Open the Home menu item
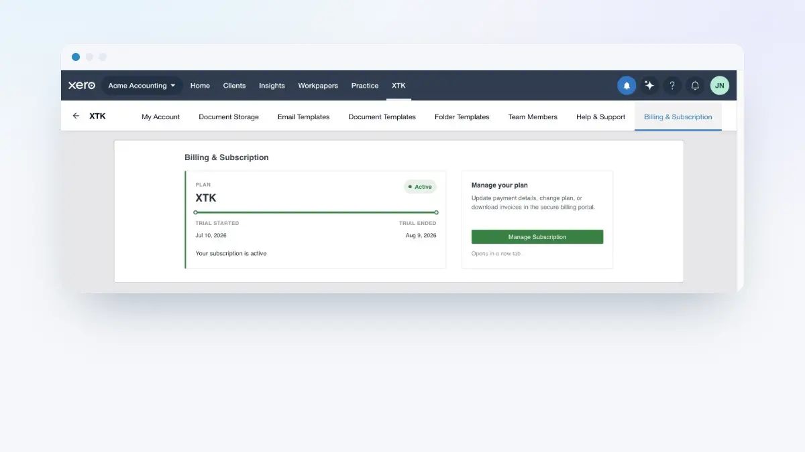Viewport: 805px width, 452px height. 200,86
